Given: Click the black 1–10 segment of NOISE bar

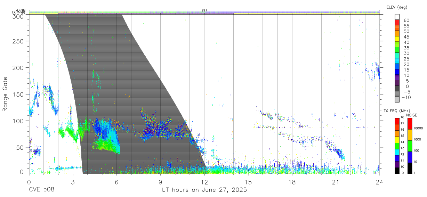Looking at the screenshot, I should [410, 168].
